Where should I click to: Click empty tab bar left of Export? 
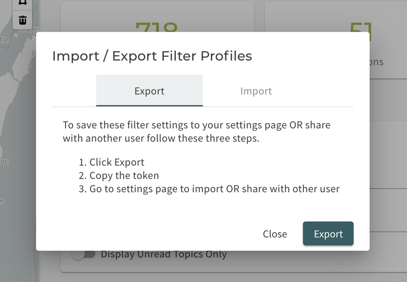74,91
